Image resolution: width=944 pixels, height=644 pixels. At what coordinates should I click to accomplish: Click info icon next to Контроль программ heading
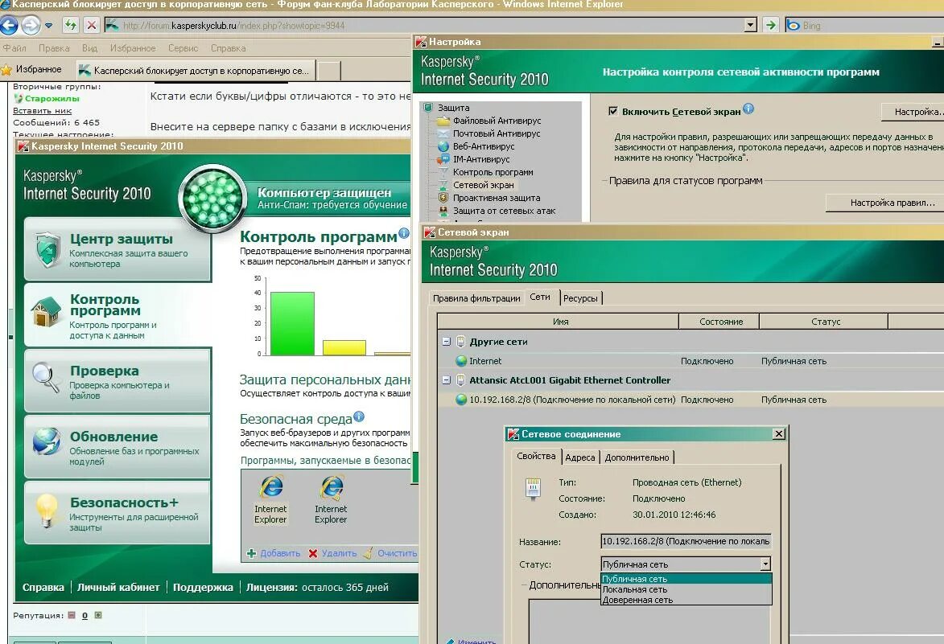click(x=403, y=233)
